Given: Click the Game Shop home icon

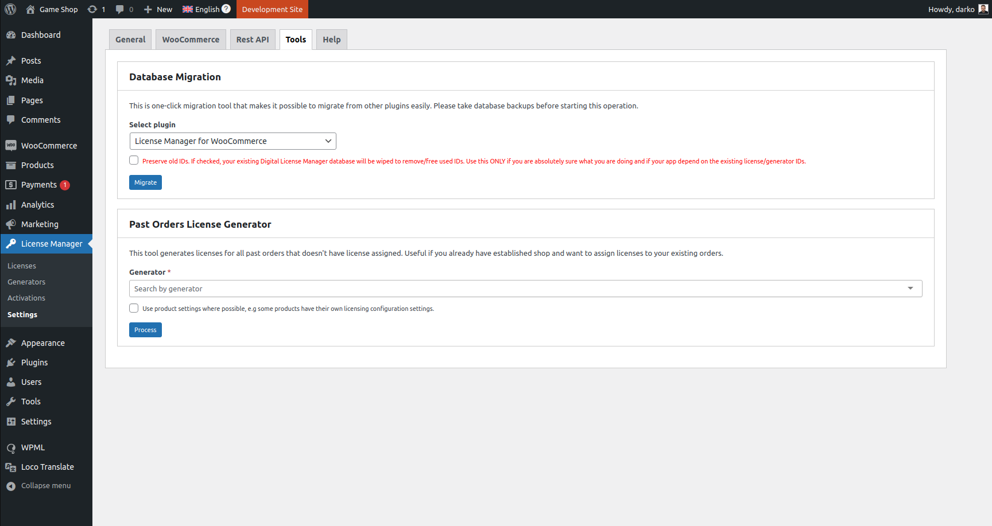Looking at the screenshot, I should click(x=30, y=9).
